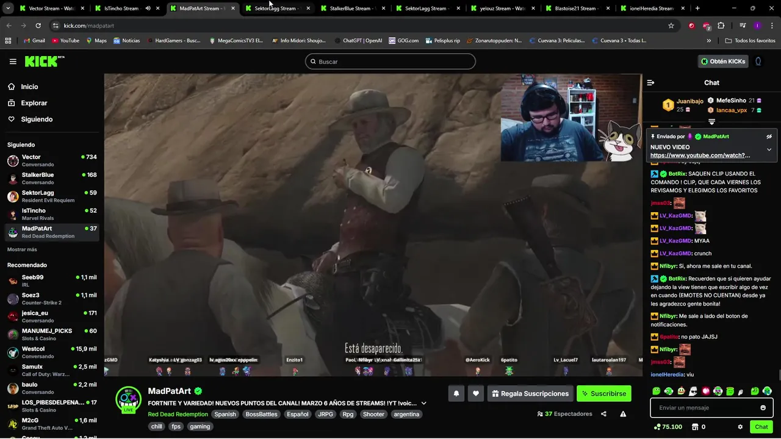Click the green Chat send button
Screen dimensions: 781x439
[761, 427]
